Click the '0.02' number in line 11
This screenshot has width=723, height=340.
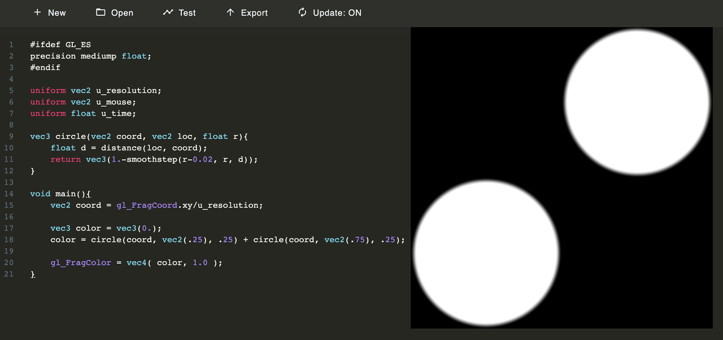click(203, 159)
